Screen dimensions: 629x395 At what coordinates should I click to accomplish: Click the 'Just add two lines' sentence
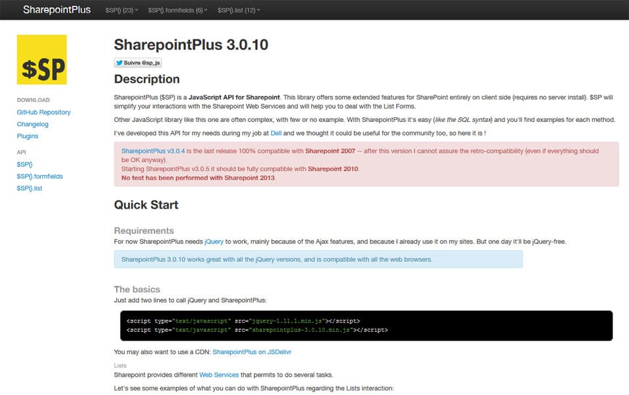click(190, 300)
